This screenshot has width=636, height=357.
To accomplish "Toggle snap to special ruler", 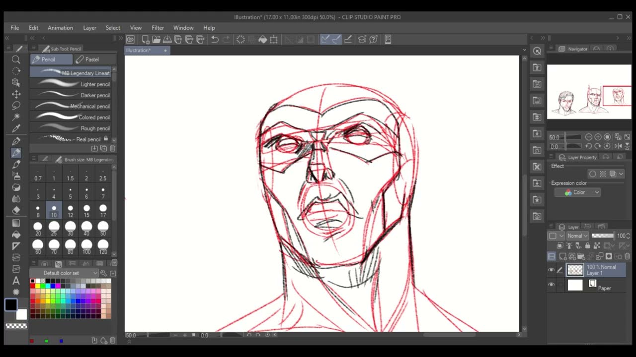I will 336,39.
